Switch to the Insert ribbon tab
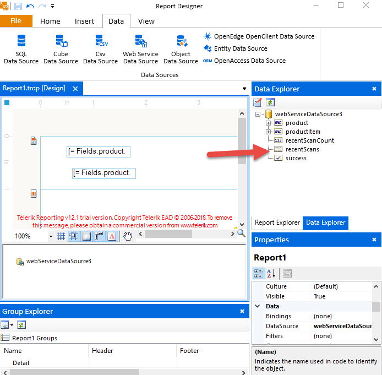 click(84, 21)
